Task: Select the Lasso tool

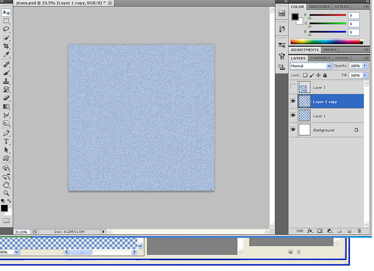Action: click(x=6, y=29)
